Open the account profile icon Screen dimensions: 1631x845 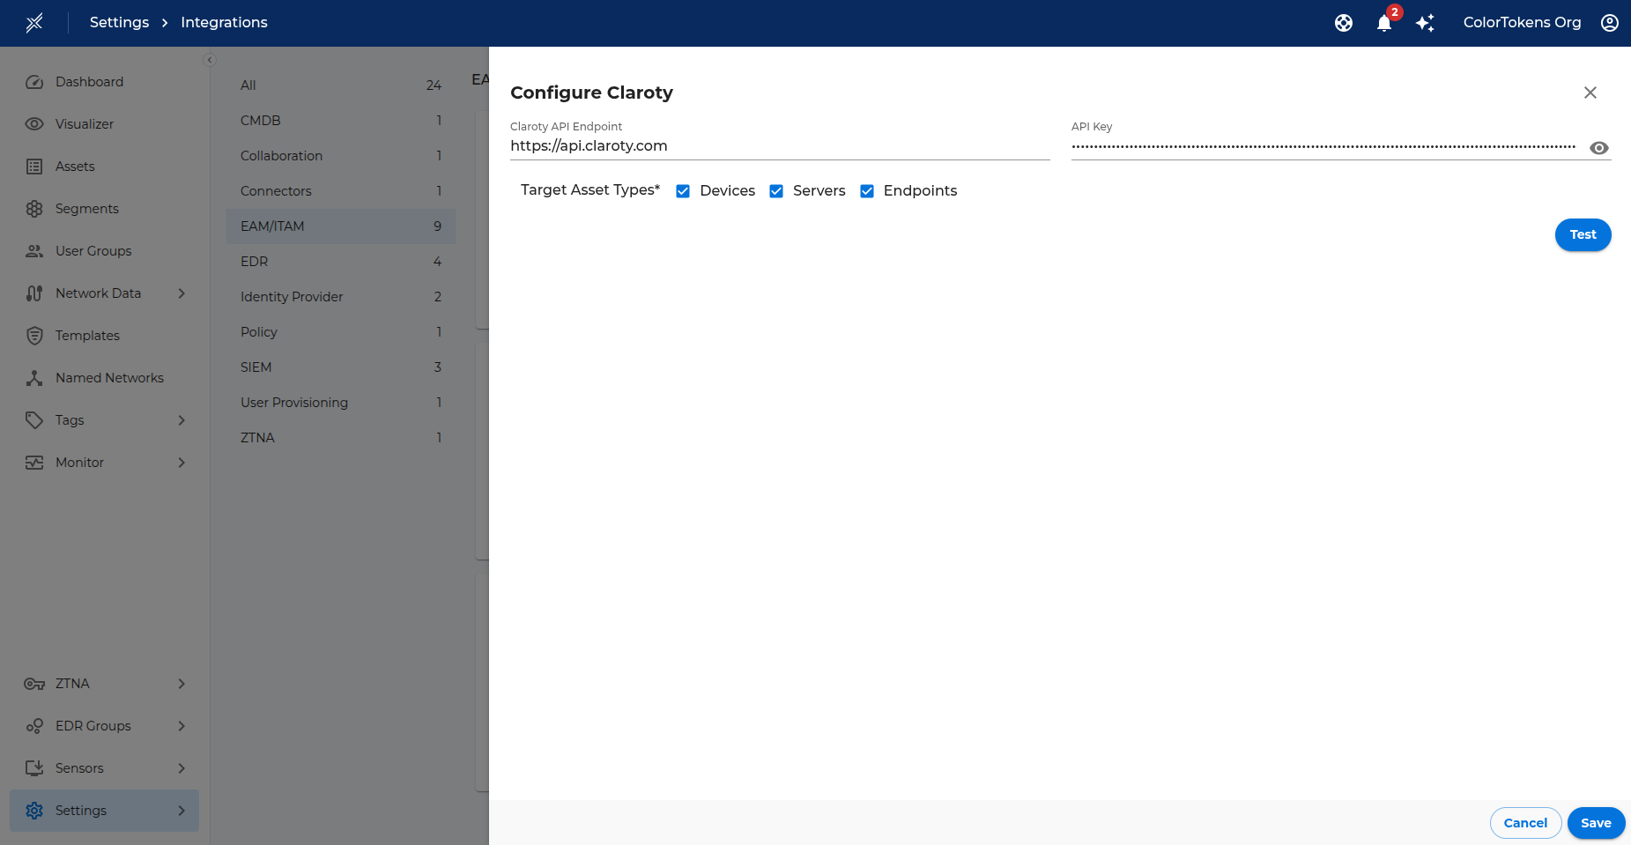(x=1610, y=23)
